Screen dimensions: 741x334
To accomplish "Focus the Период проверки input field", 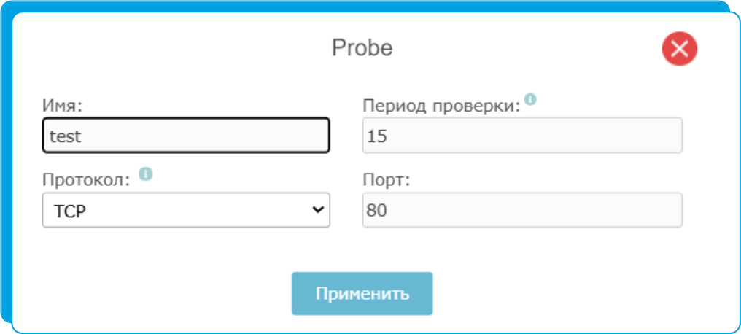I will coord(522,135).
